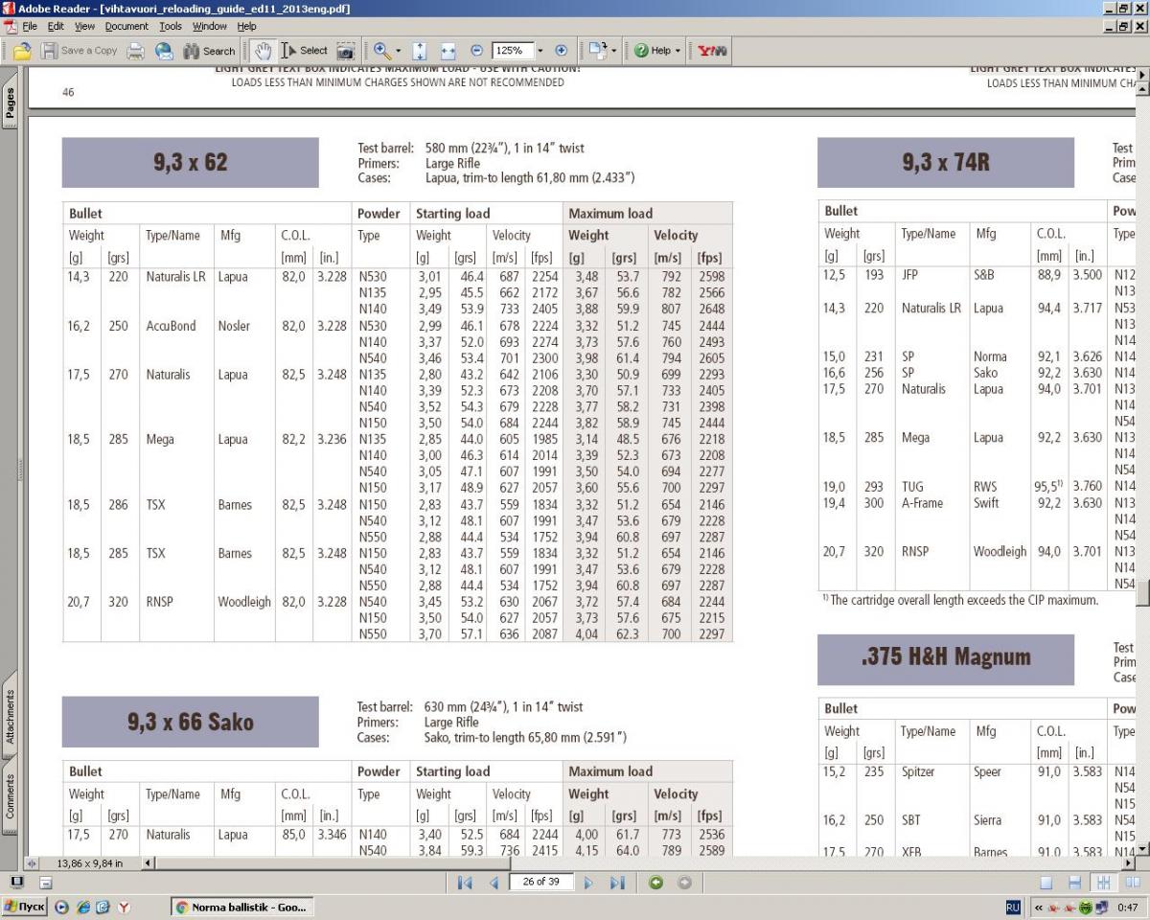This screenshot has width=1150, height=920.
Task: Enable Continuous page layout view
Action: pyautogui.click(x=1075, y=882)
